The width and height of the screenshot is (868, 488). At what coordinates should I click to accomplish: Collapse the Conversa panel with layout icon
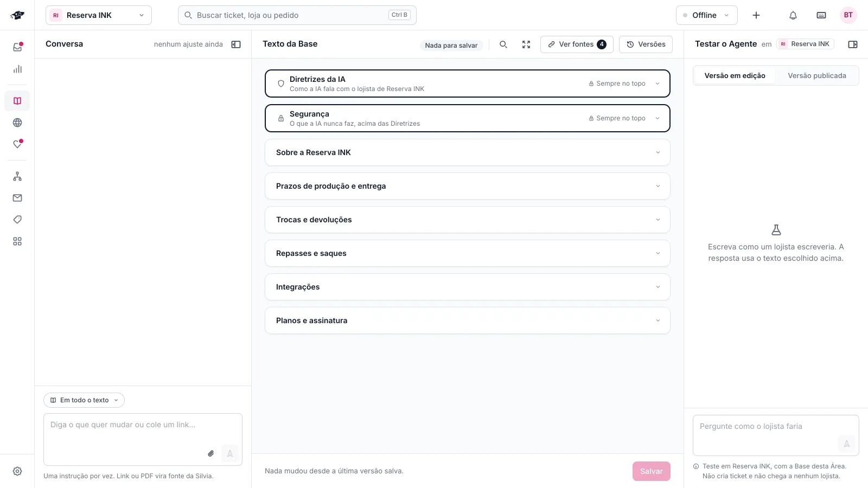tap(236, 44)
